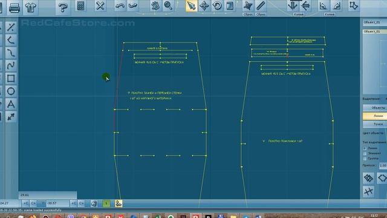Screen dimensions: 387x218
Task: Switch selection mode to Линии
Action: point(375,116)
